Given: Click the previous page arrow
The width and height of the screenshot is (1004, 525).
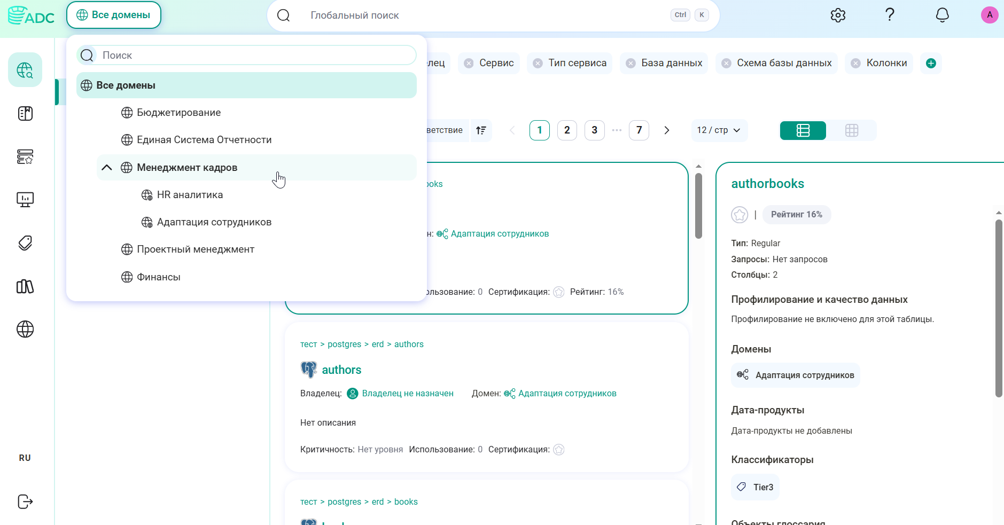Looking at the screenshot, I should coord(512,130).
